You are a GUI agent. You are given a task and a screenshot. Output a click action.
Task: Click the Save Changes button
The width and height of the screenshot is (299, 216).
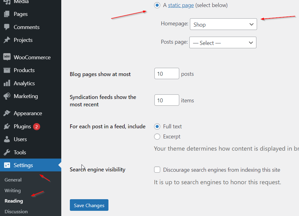pyautogui.click(x=89, y=205)
